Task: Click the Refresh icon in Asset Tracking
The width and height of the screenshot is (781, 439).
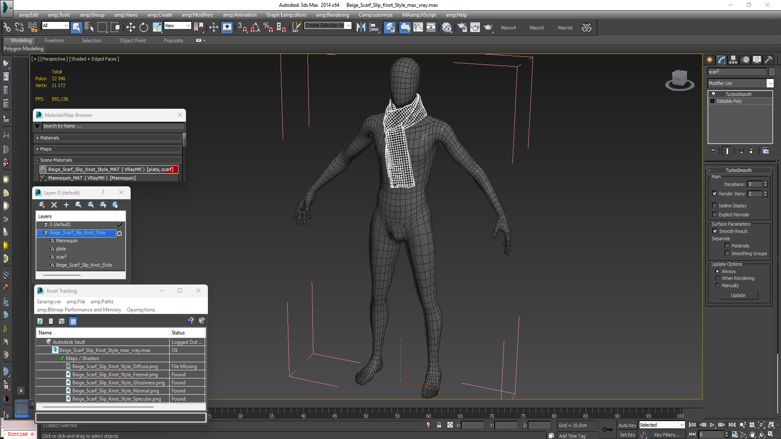Action: point(40,321)
